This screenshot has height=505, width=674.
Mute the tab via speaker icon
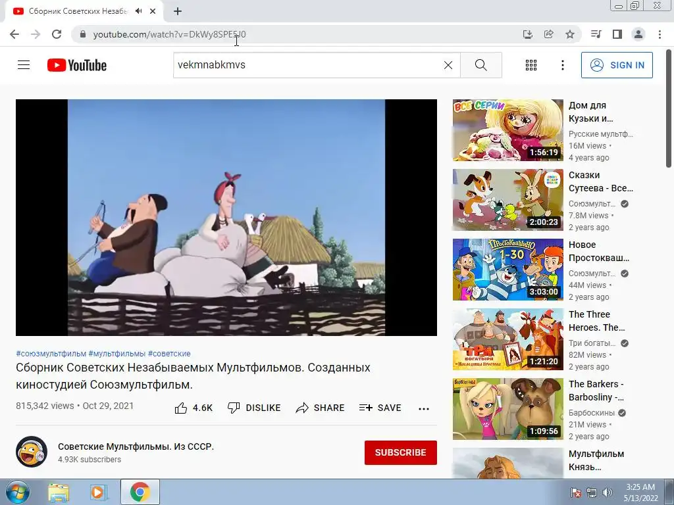click(138, 11)
